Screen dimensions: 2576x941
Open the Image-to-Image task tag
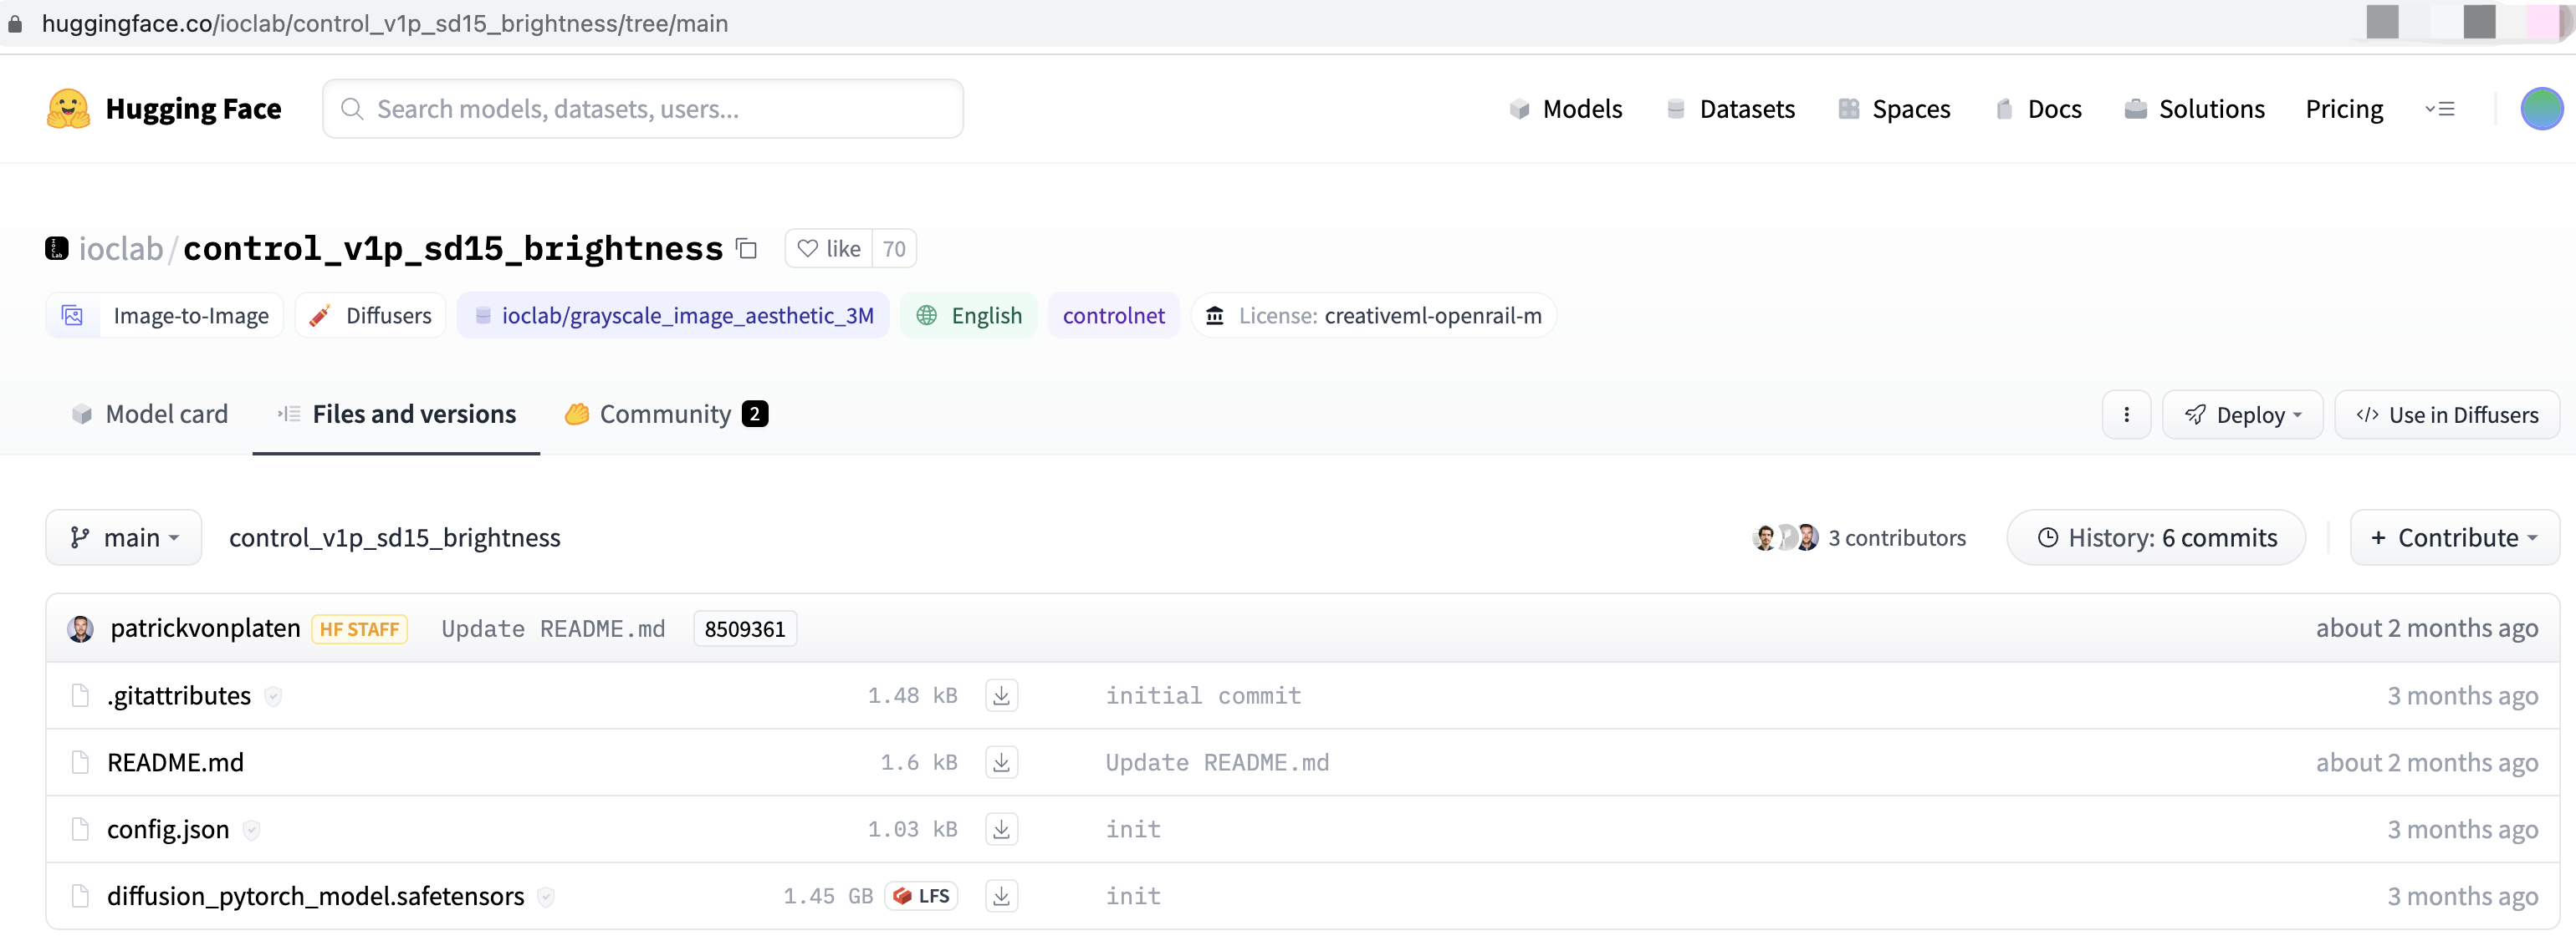(x=165, y=316)
